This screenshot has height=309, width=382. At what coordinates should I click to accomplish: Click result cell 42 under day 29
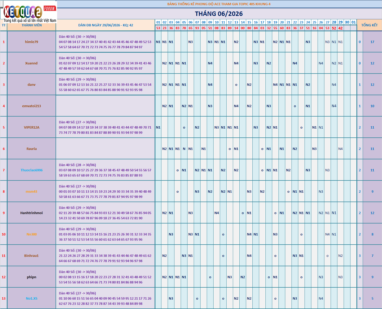(x=341, y=28)
